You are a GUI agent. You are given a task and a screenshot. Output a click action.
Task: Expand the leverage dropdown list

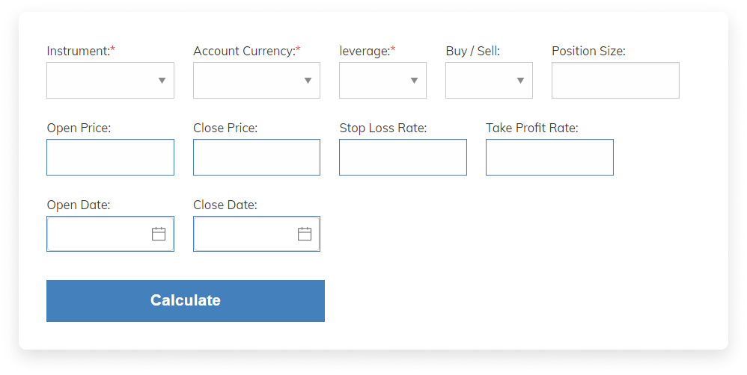pos(383,81)
